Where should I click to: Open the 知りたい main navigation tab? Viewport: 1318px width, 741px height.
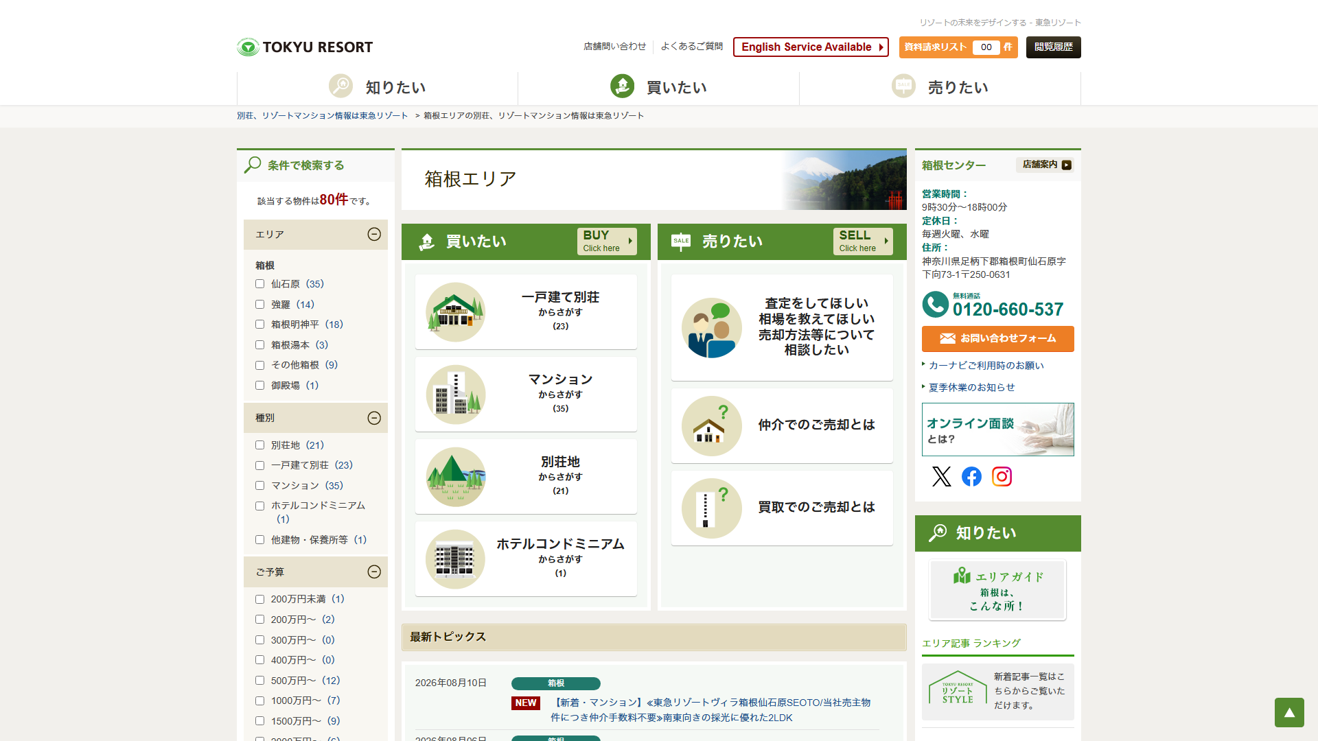click(378, 87)
